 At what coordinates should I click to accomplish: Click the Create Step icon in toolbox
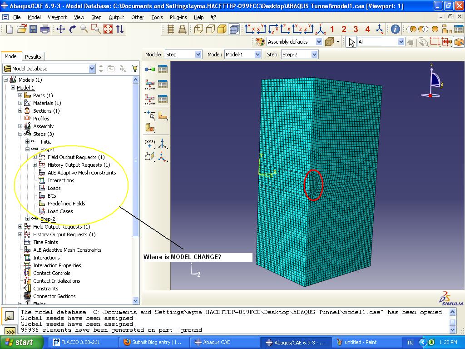(x=149, y=69)
